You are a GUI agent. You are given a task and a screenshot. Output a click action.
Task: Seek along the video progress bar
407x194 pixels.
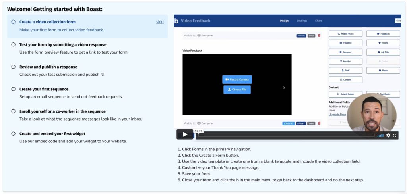pos(286,135)
